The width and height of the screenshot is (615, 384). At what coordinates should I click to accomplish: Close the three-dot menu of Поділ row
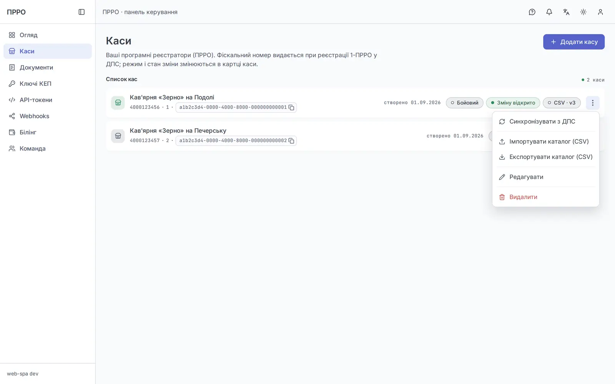tap(592, 103)
